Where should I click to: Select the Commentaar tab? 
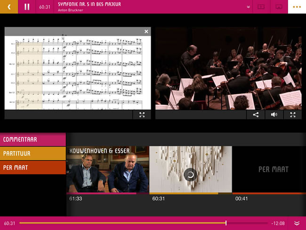pos(33,140)
